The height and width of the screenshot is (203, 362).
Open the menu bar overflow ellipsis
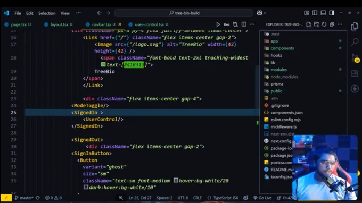point(78,13)
